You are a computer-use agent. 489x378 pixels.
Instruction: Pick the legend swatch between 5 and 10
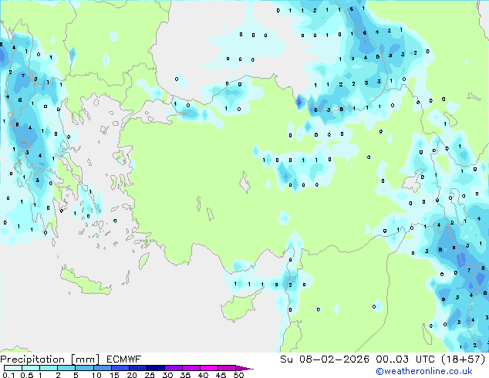85,368
